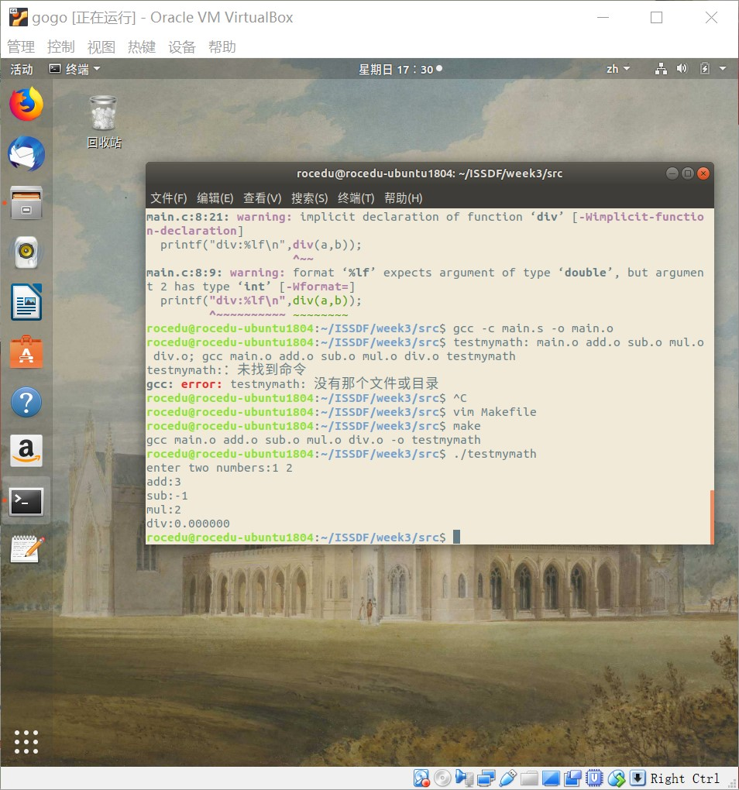Click the './testmymath' command text
The width and height of the screenshot is (739, 790).
point(495,453)
